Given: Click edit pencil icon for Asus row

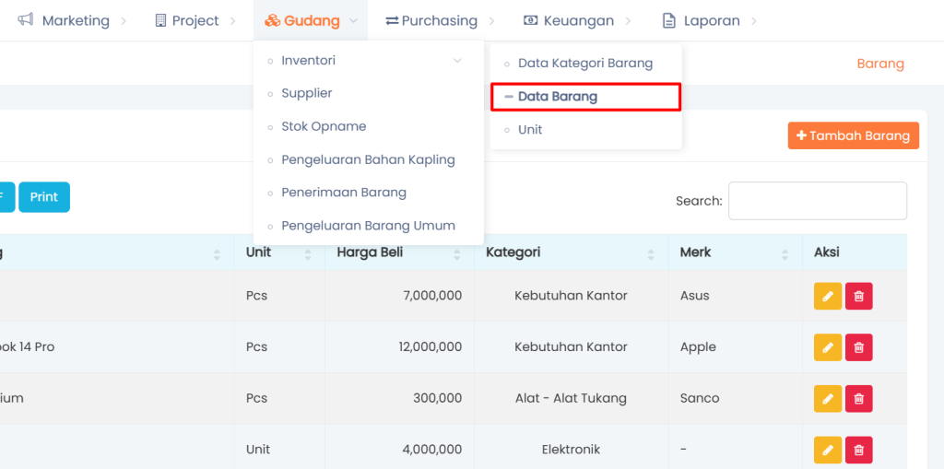Looking at the screenshot, I should click(828, 296).
